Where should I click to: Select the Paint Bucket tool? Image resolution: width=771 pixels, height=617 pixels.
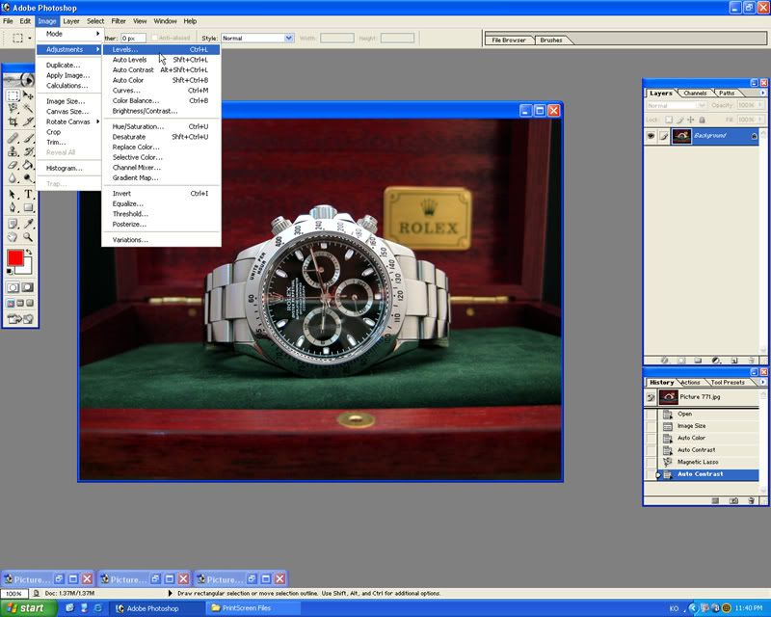(x=28, y=165)
